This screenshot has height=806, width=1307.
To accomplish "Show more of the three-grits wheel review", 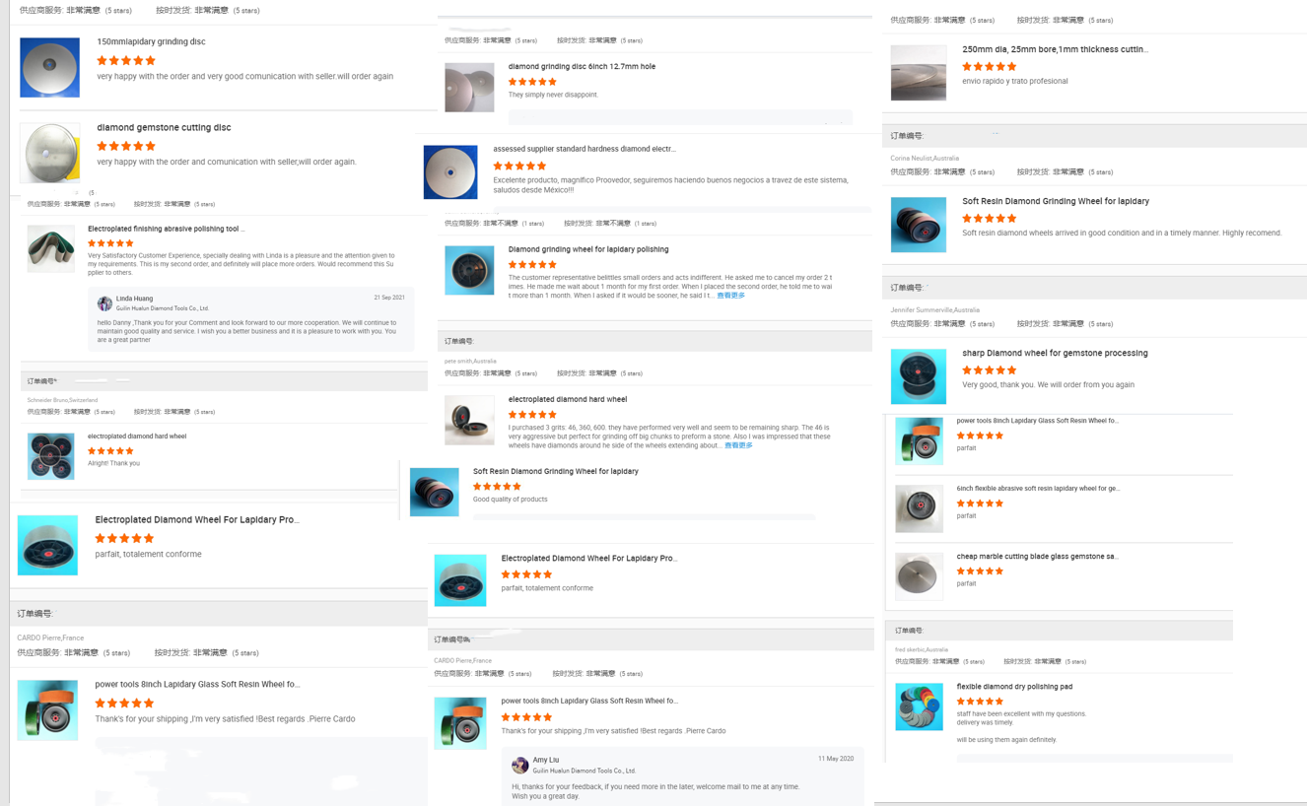I will tap(738, 445).
